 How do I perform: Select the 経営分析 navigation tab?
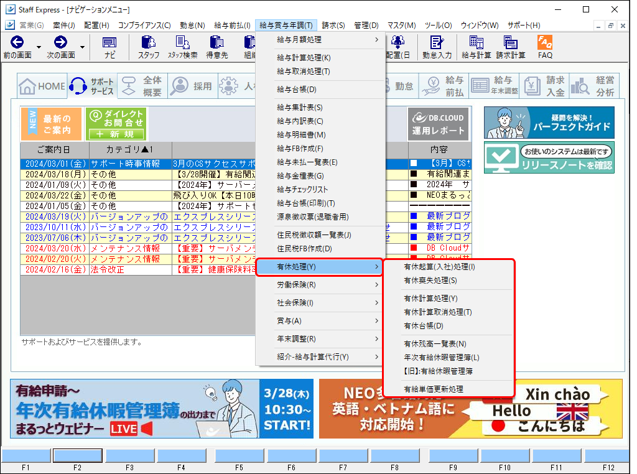(594, 86)
